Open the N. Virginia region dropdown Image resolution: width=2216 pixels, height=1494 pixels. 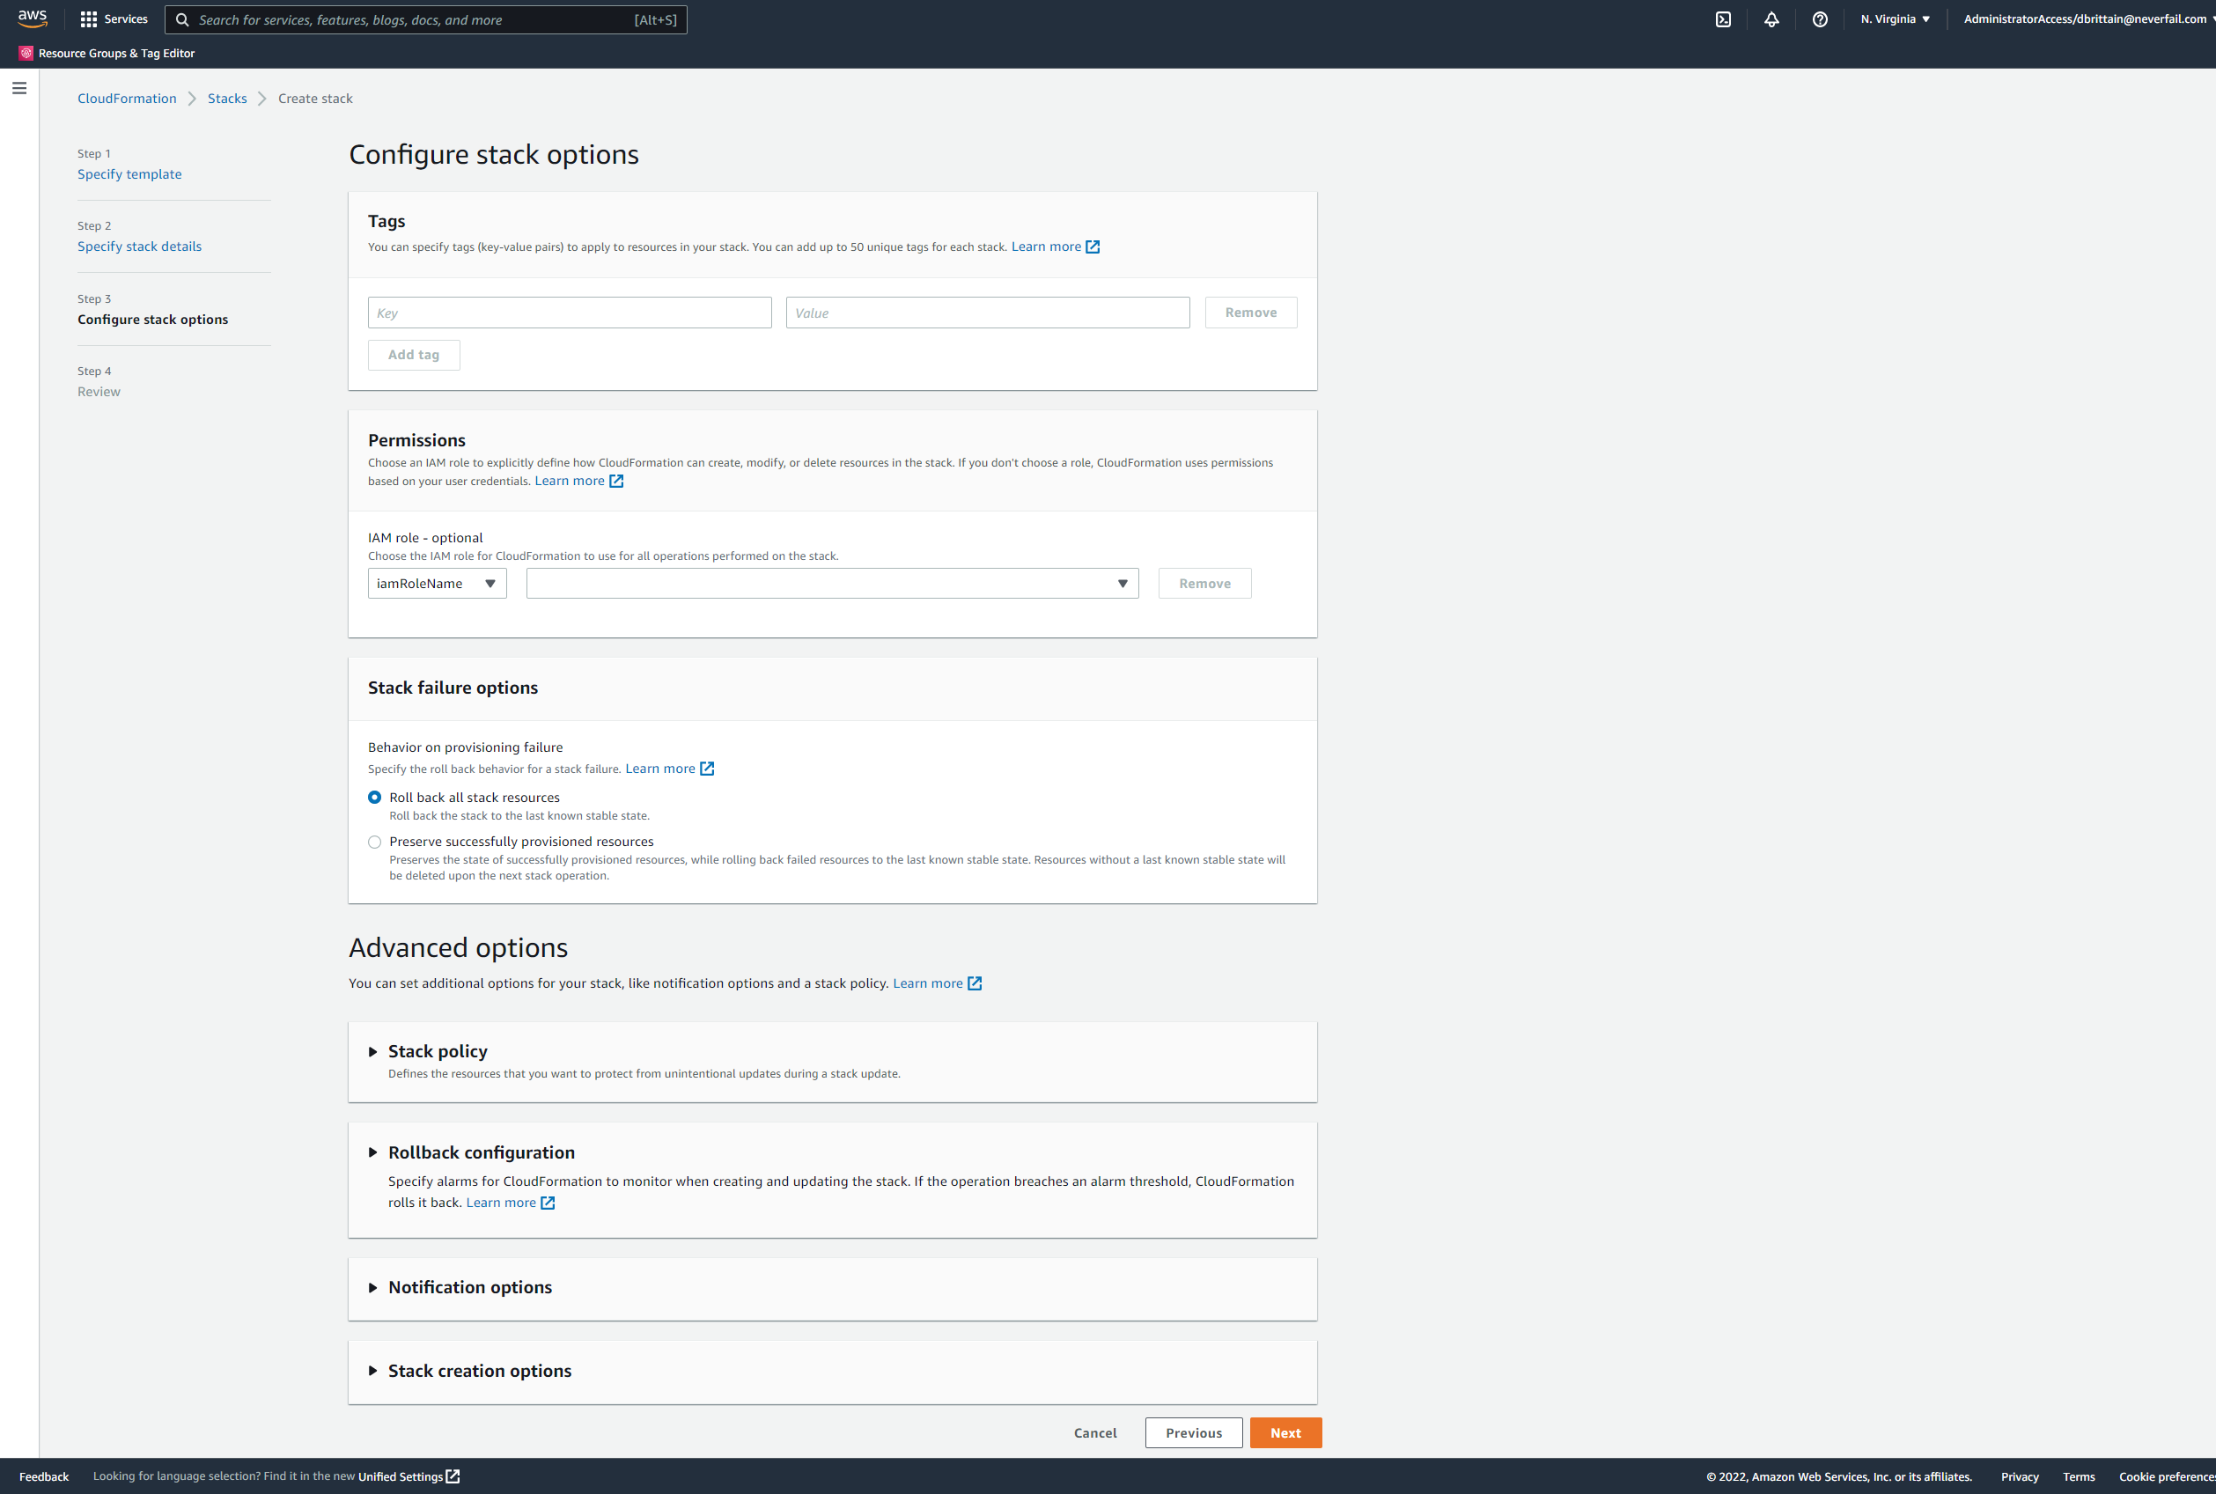[1894, 18]
